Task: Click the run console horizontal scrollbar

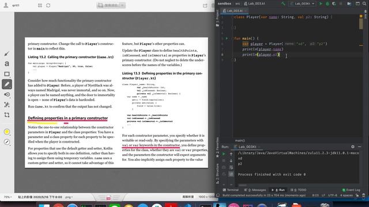Action: click(243, 185)
